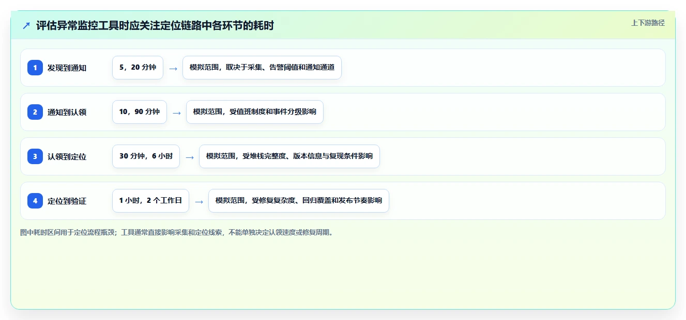Select the 通知到认领 step label
Image resolution: width=686 pixels, height=320 pixels.
67,112
